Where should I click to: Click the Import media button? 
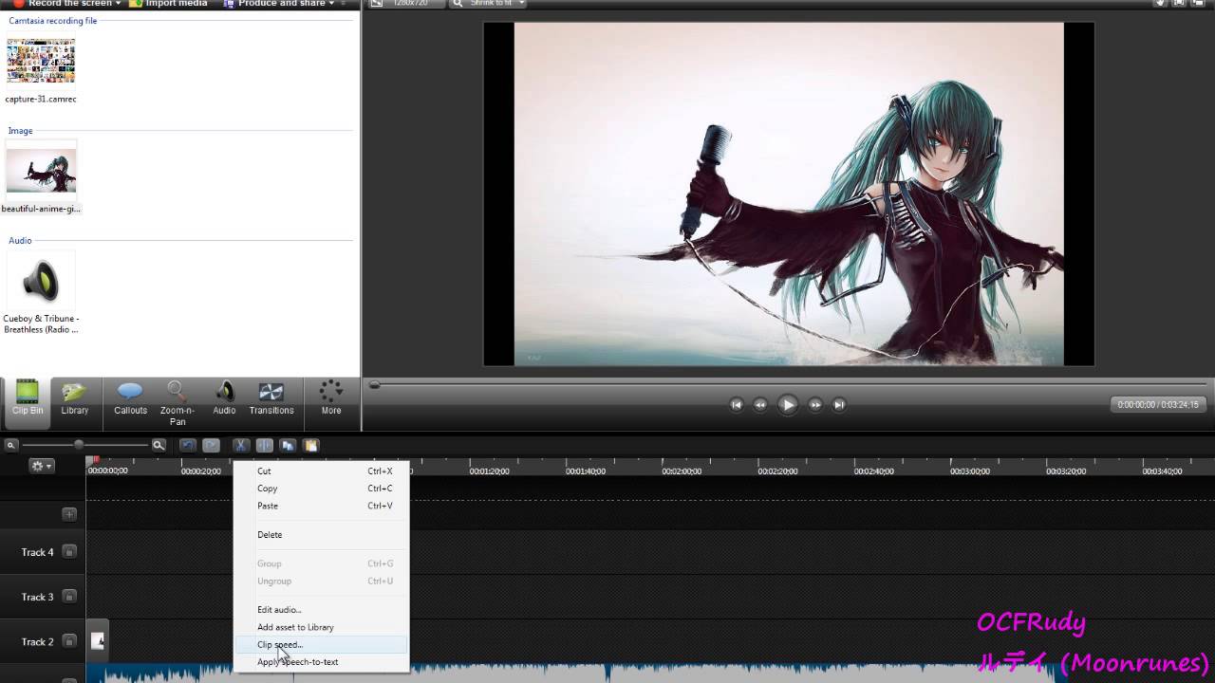(x=168, y=4)
